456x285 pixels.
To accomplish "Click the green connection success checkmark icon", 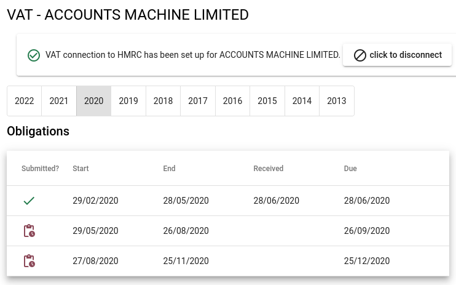I will pos(34,55).
